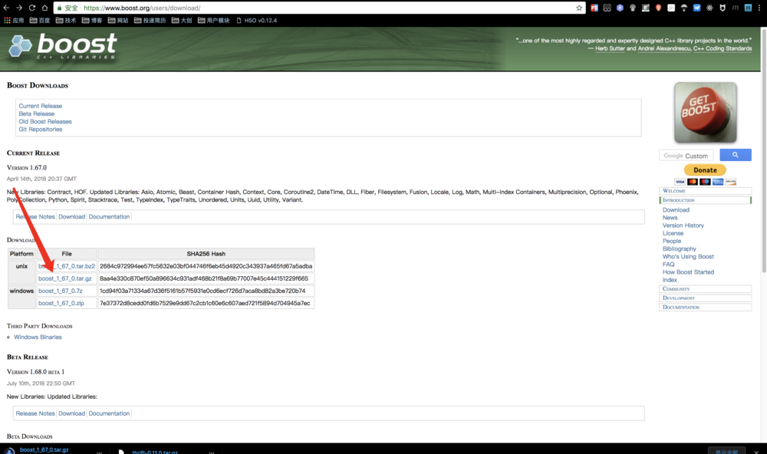
Task: Expand the Development sidebar section
Action: pyautogui.click(x=706, y=298)
